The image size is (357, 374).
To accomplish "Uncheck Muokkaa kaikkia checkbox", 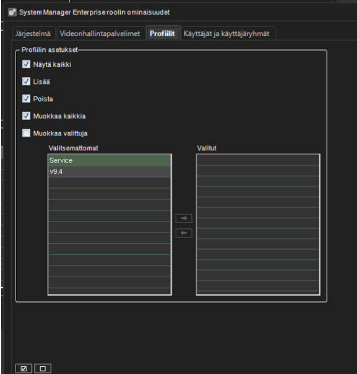I will [x=26, y=115].
